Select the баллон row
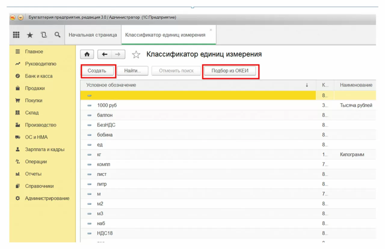The image size is (385, 249). pos(228,115)
